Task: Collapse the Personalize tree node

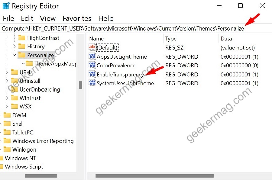Action: [14, 55]
